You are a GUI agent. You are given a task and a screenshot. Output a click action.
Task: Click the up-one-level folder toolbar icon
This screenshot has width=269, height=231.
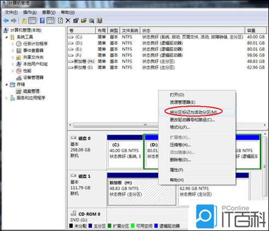click(x=24, y=21)
